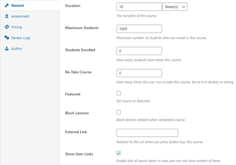Focus the Maximum Students input field
The image size is (236, 165).
pos(139,29)
